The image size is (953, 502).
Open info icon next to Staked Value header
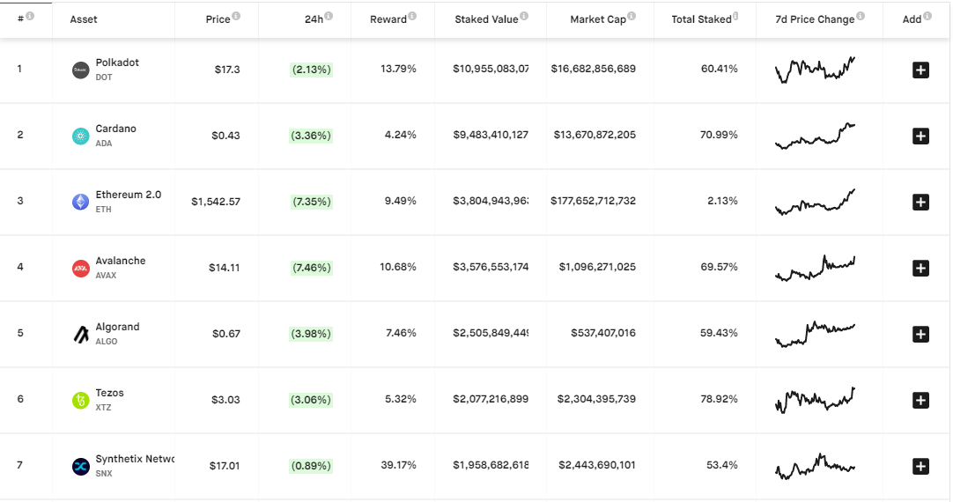[x=524, y=16]
